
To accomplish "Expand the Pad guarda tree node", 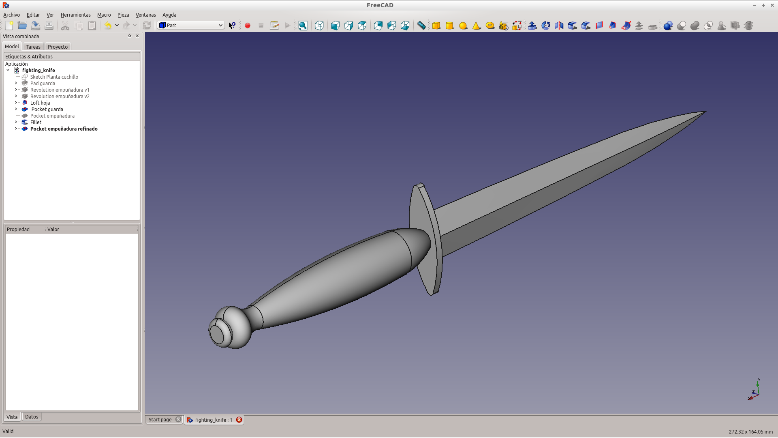I will [16, 83].
